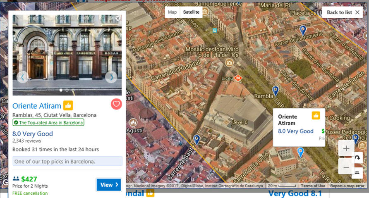
Task: Select the light blue Oriente Atiram pin
Action: [x=300, y=153]
